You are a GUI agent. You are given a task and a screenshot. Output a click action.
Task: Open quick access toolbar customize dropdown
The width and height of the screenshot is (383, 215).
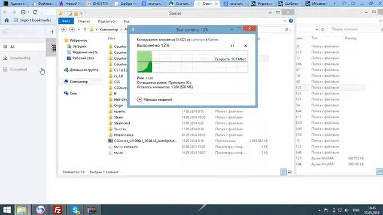pos(81,13)
